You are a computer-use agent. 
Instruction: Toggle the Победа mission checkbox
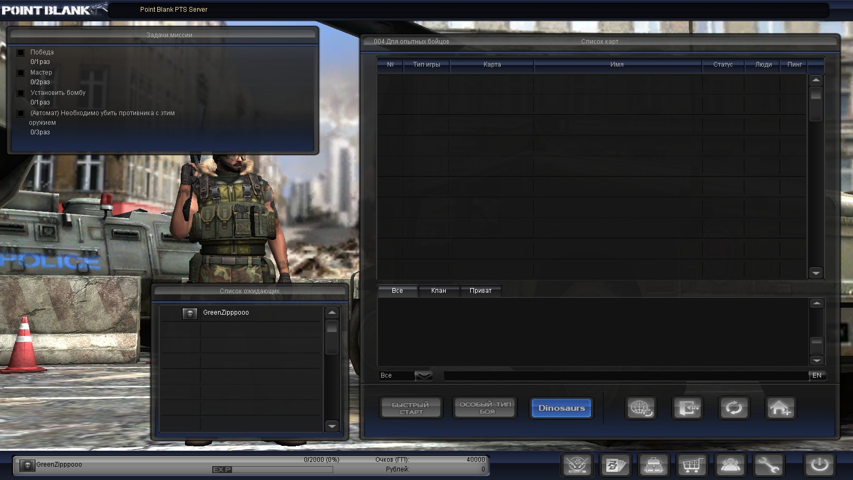click(21, 52)
